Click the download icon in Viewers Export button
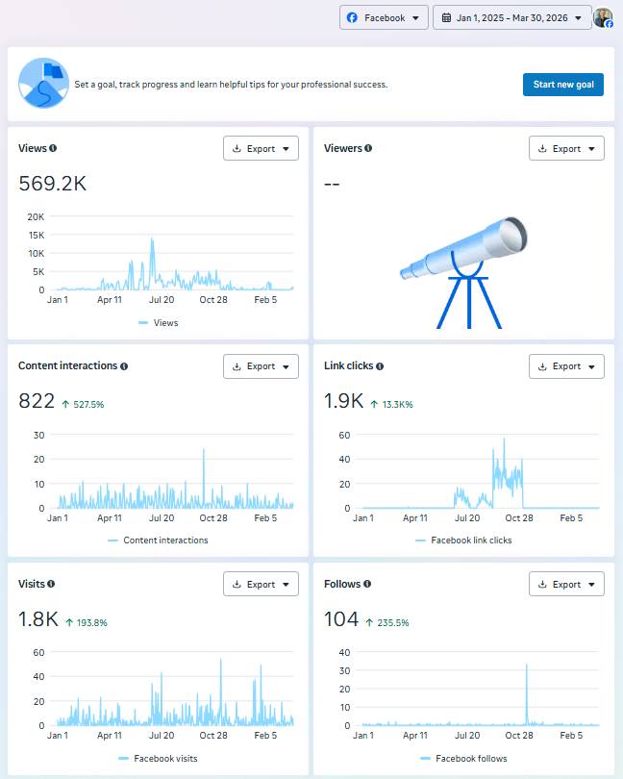Screen dimensions: 623x779 click(x=542, y=148)
